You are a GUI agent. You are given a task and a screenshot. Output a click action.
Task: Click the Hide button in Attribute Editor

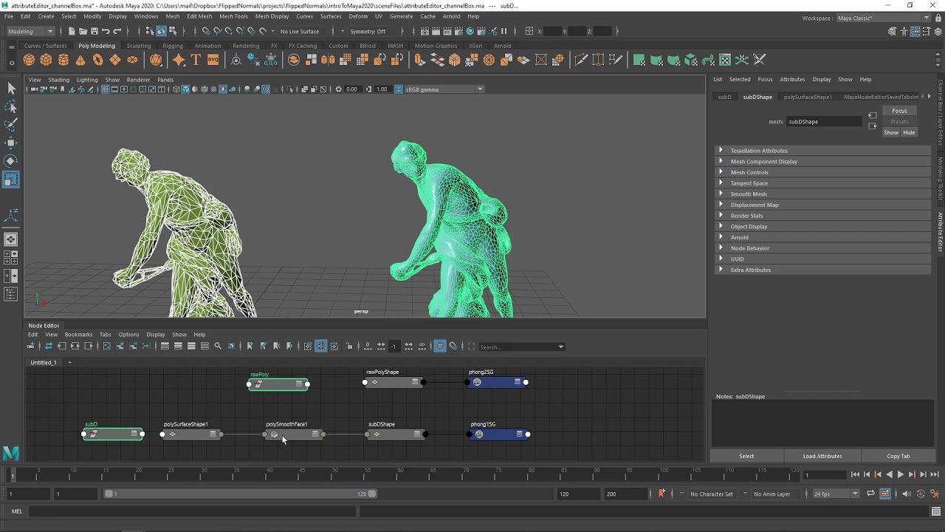909,133
